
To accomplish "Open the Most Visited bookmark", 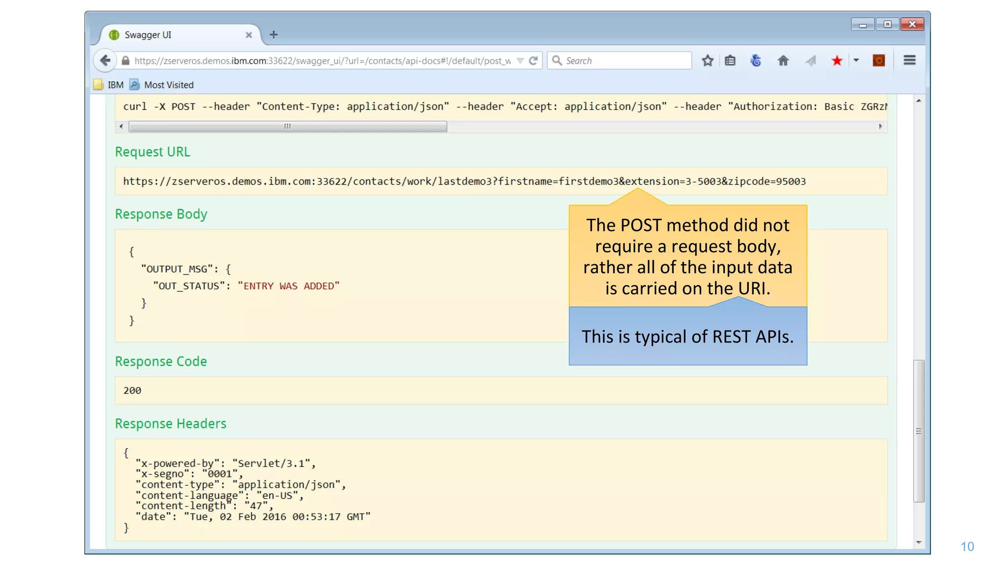I will point(162,85).
